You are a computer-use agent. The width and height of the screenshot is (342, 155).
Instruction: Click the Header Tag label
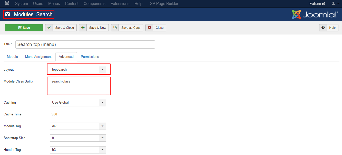[x=12, y=150]
